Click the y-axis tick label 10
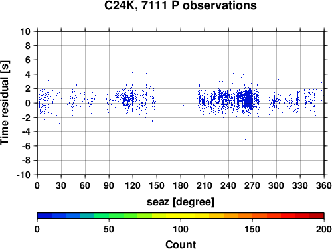Screen dimensions: 332x249 click(25, 31)
